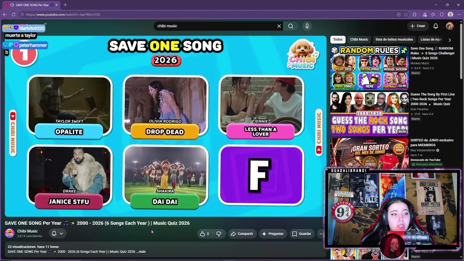Click the Drake JANICE STFU card
The height and width of the screenshot is (261, 464).
point(69,177)
